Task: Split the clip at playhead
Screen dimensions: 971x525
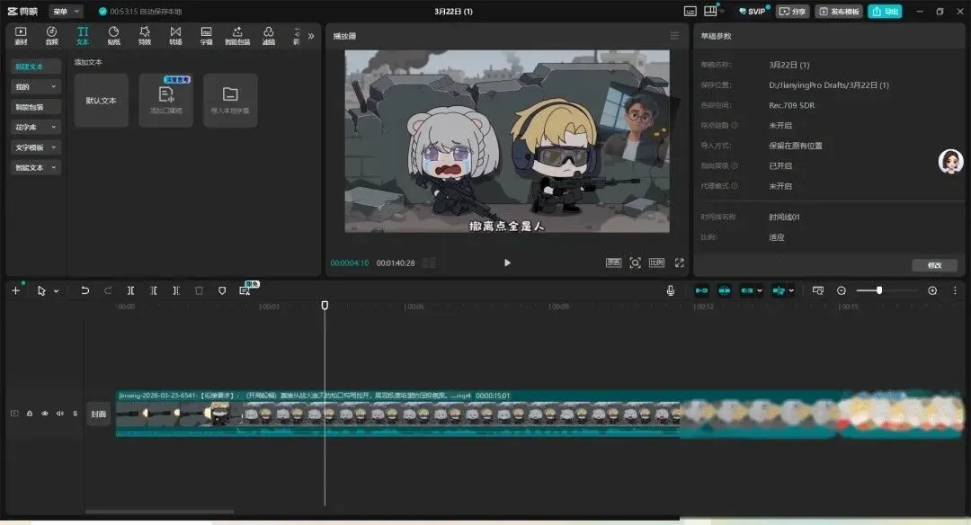Action: click(130, 290)
